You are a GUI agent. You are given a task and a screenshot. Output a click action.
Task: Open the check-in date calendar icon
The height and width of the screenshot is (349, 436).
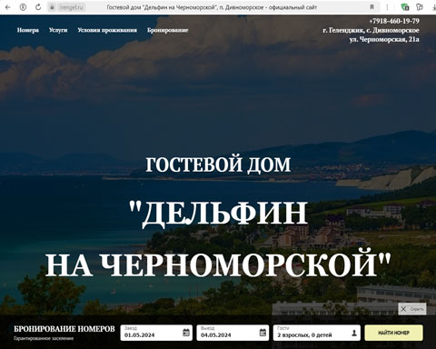186,333
